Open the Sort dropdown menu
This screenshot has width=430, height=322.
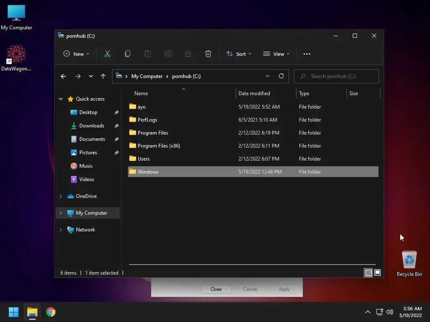click(239, 54)
